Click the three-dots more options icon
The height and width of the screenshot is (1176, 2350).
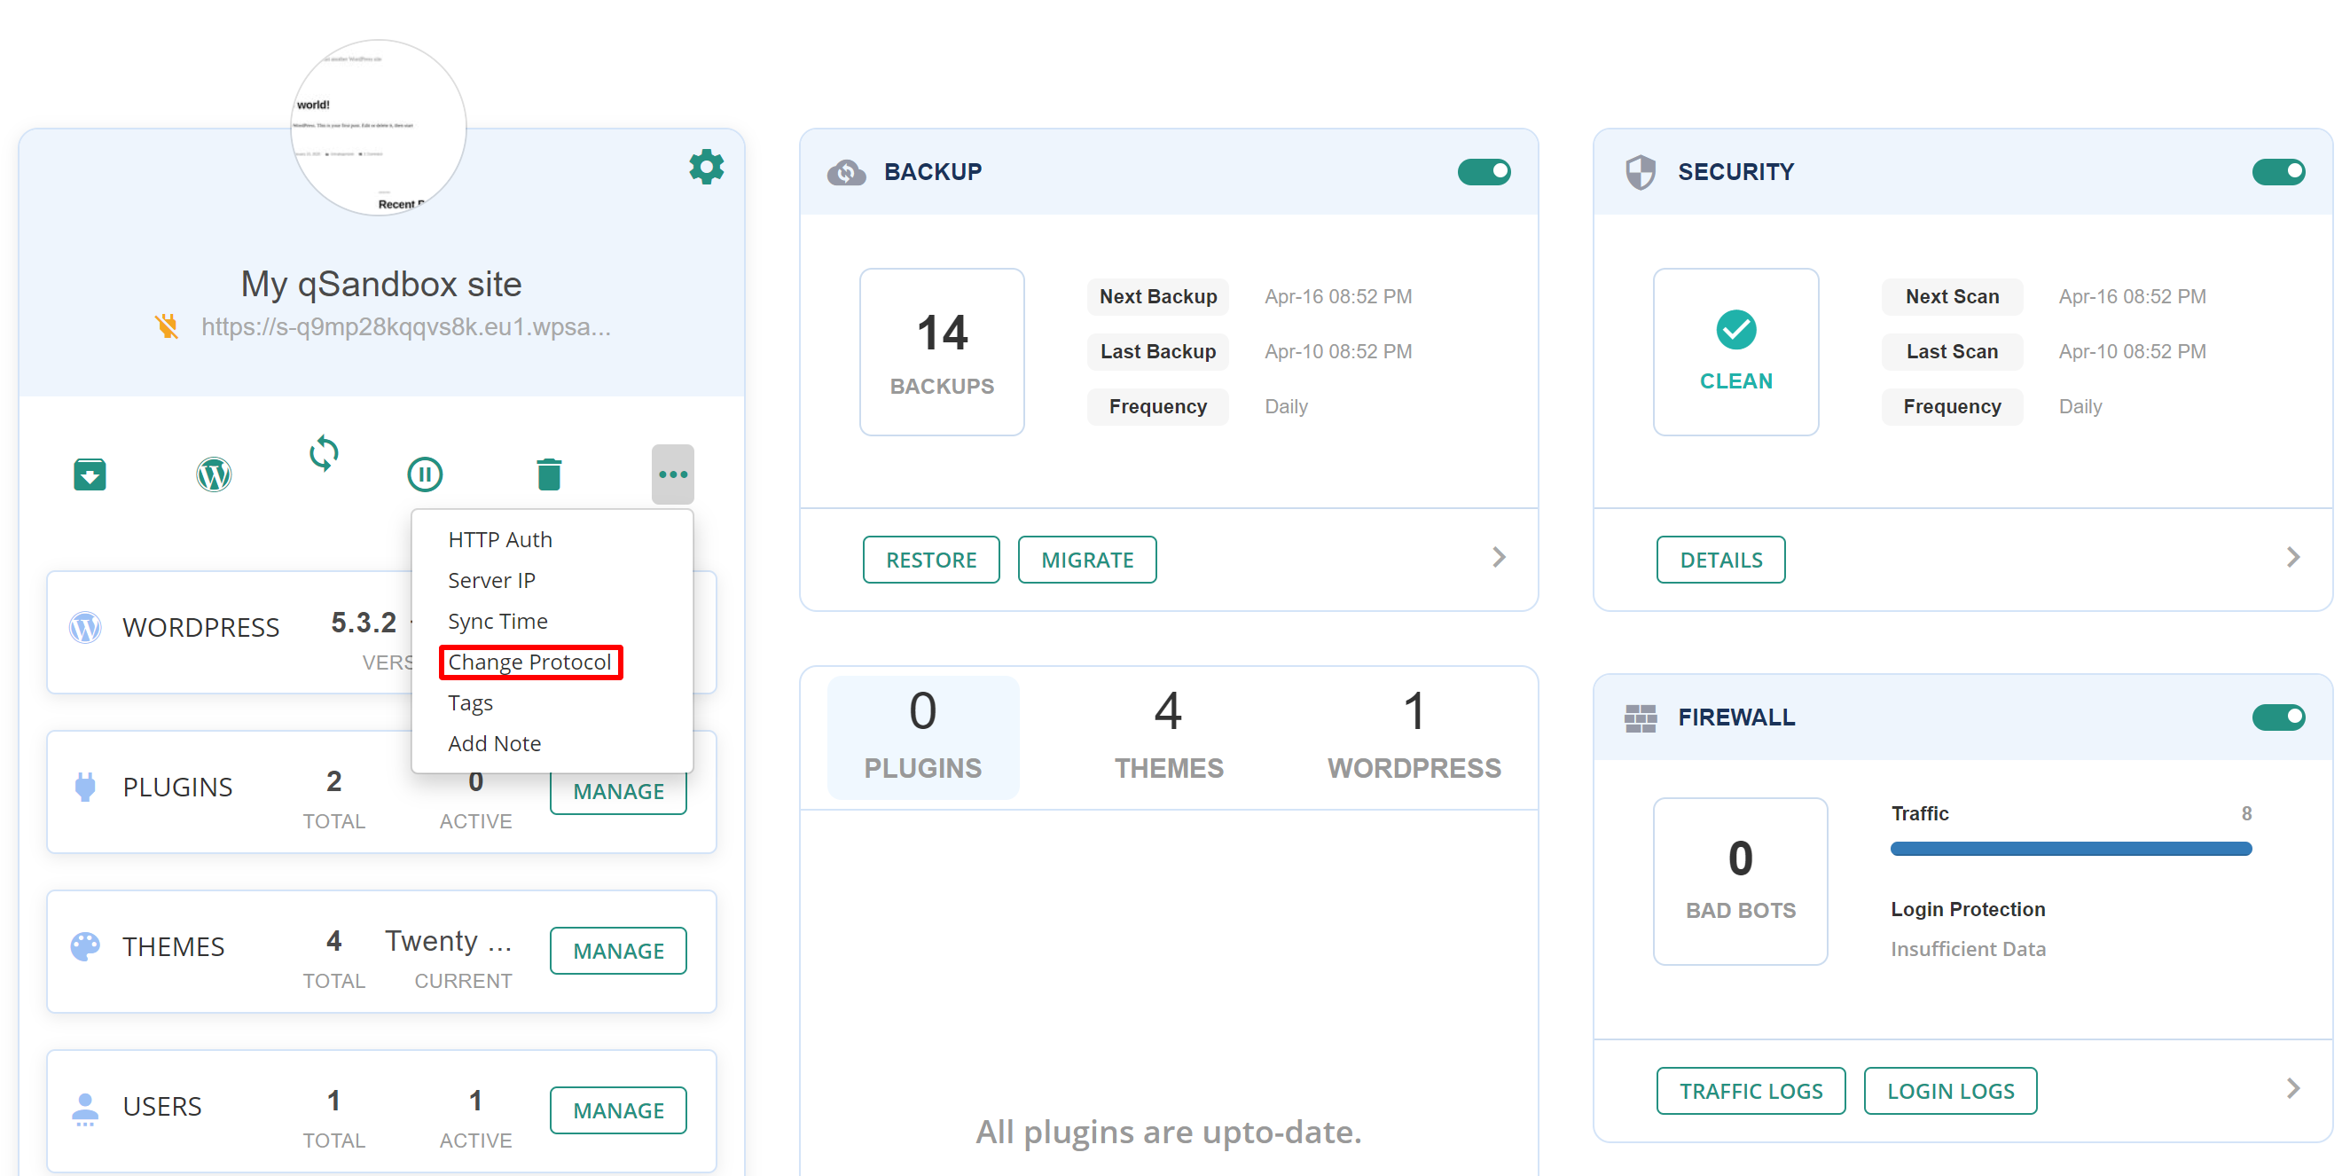coord(672,474)
